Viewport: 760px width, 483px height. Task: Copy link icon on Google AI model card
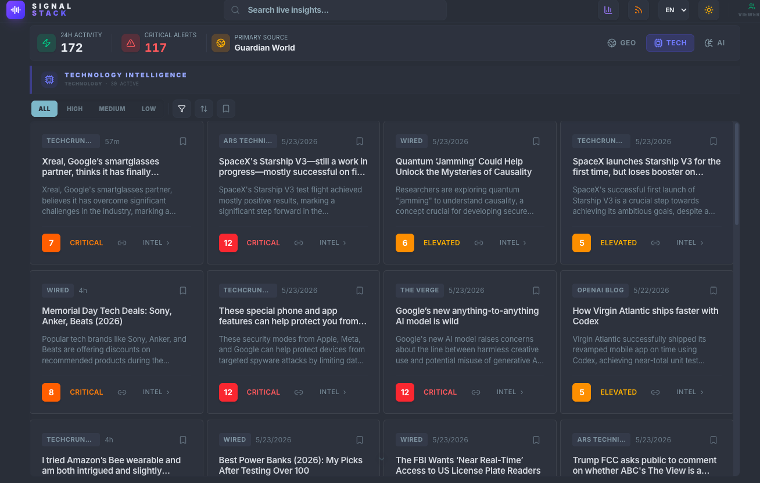[476, 392]
